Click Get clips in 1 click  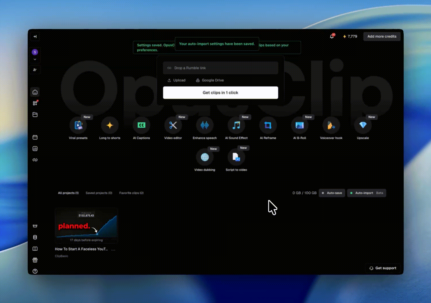(x=221, y=93)
